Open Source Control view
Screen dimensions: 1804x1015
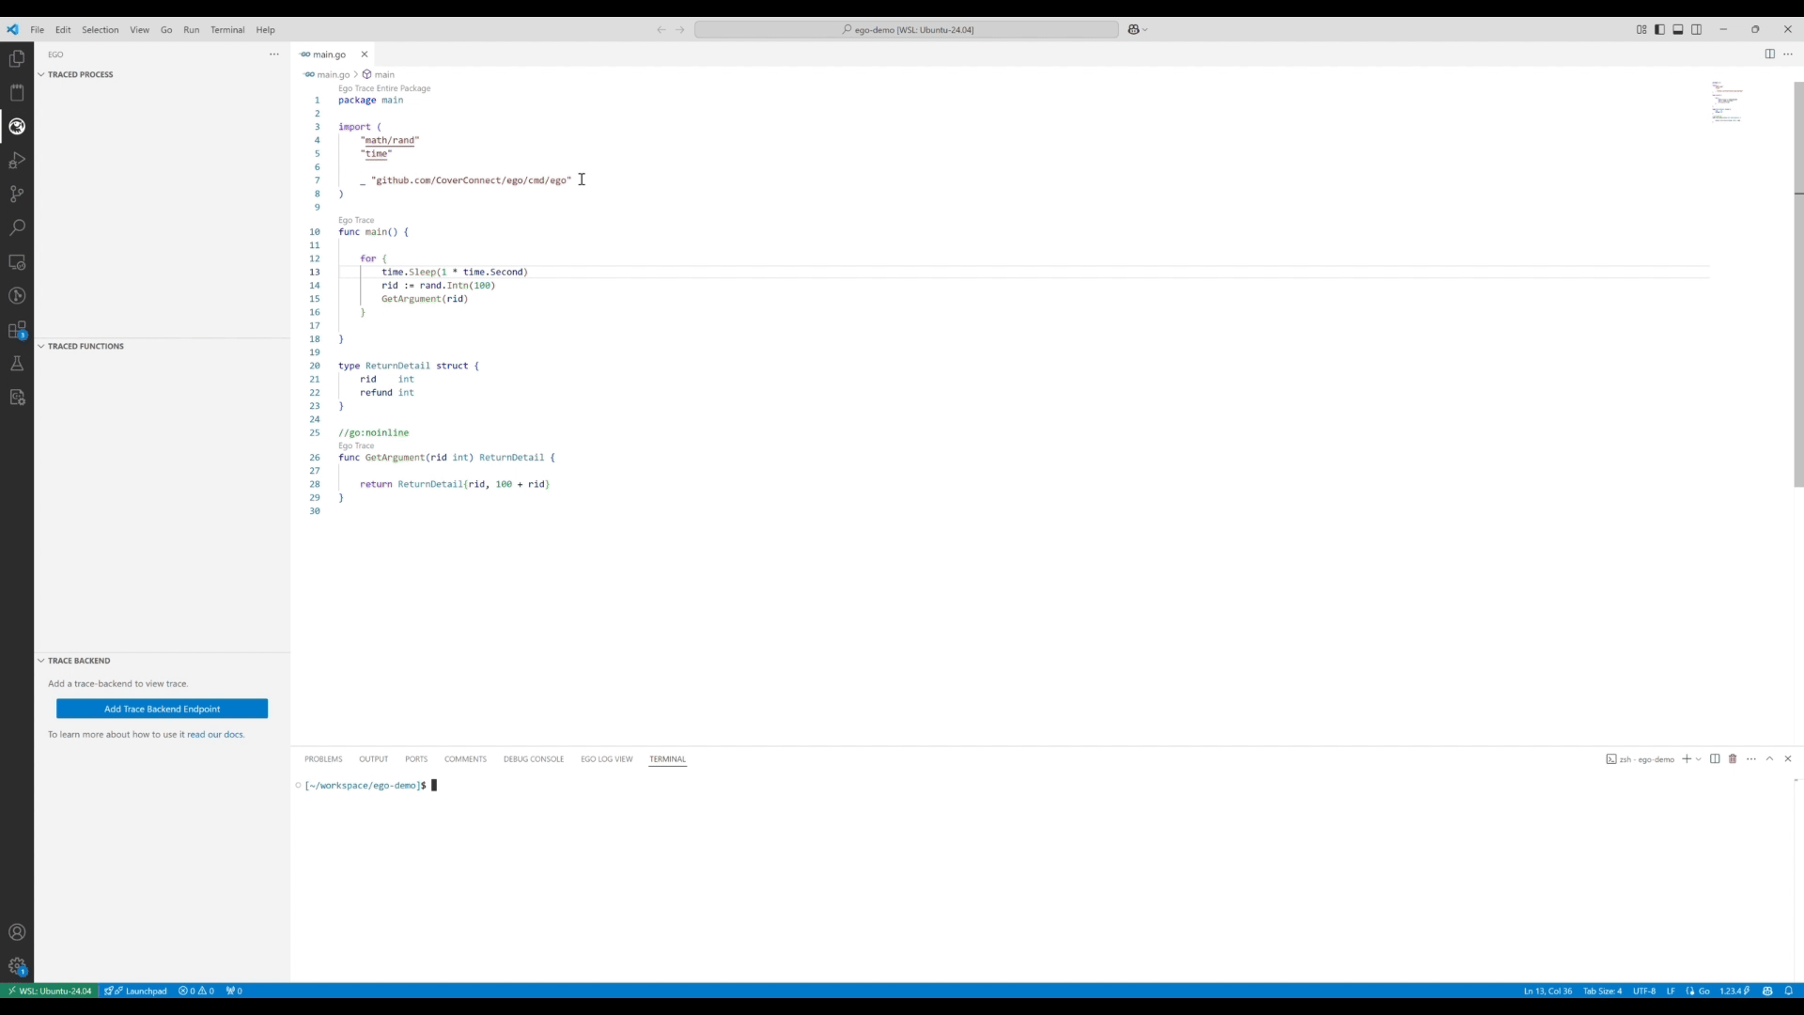(17, 195)
